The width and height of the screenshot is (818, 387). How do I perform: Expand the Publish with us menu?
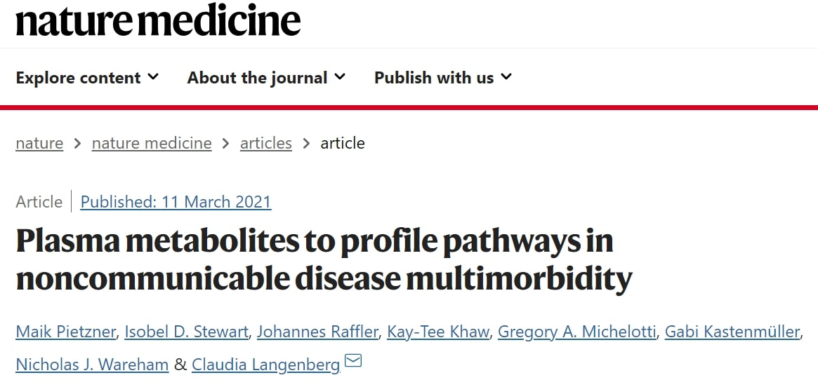tap(443, 78)
